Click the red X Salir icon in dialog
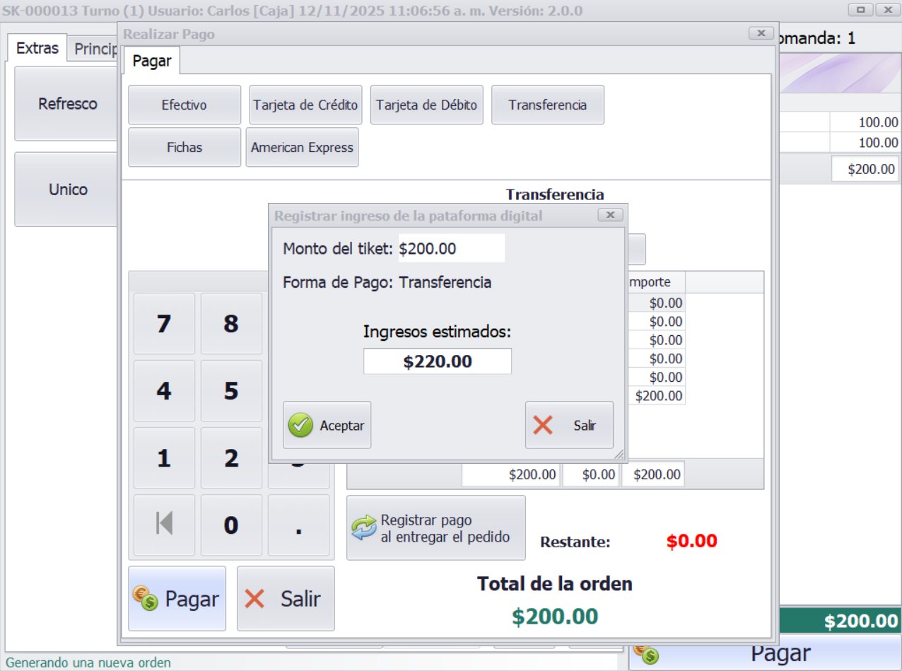Viewport: 902px width, 671px height. point(542,425)
